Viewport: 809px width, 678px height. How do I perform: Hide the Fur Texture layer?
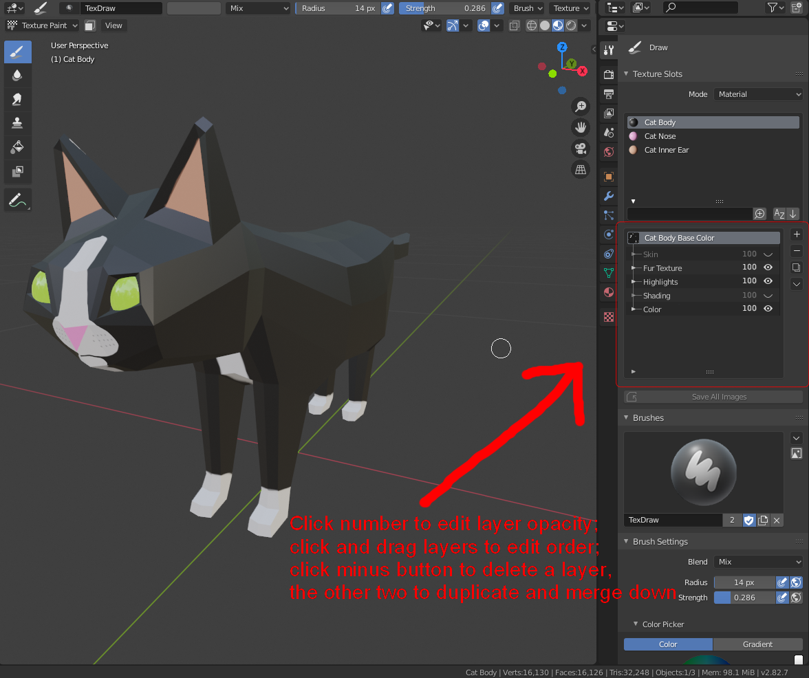point(768,267)
